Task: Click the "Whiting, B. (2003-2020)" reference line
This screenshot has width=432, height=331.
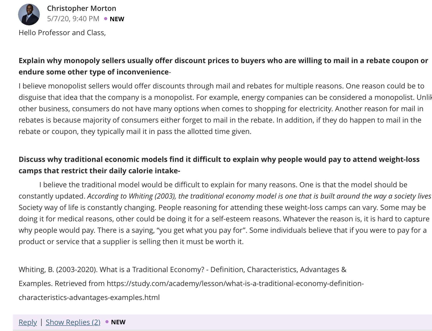Action: tap(182, 269)
